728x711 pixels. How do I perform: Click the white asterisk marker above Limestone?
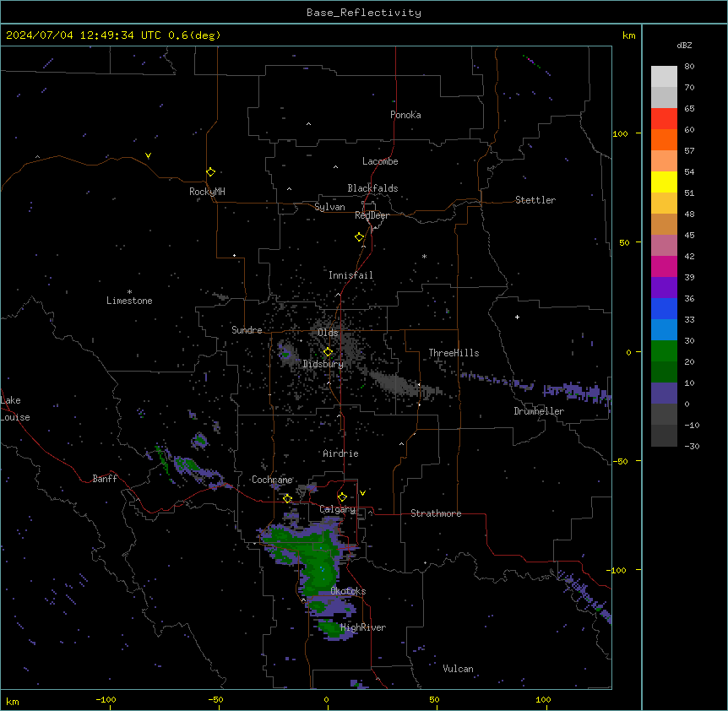coord(129,292)
